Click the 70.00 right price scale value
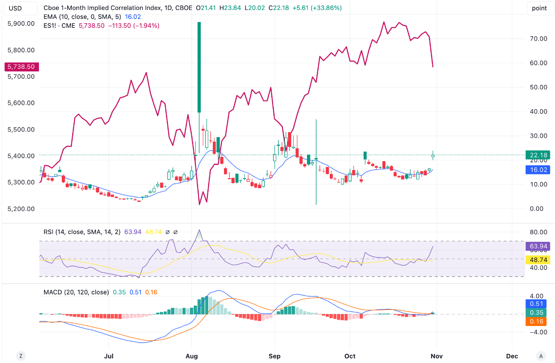The image size is (555, 363). click(539, 39)
